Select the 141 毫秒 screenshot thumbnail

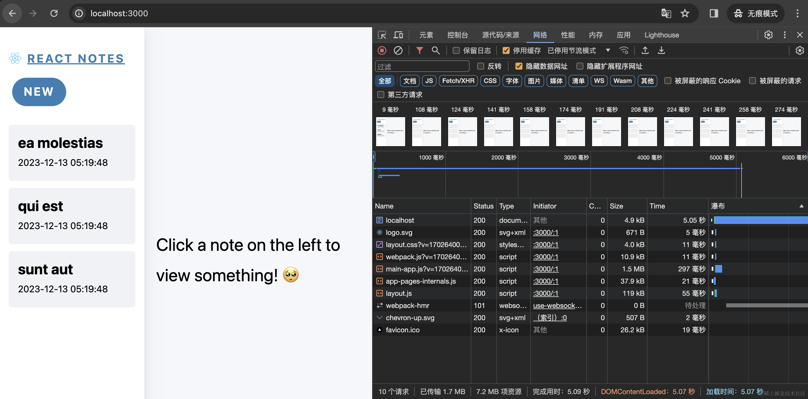(x=498, y=131)
